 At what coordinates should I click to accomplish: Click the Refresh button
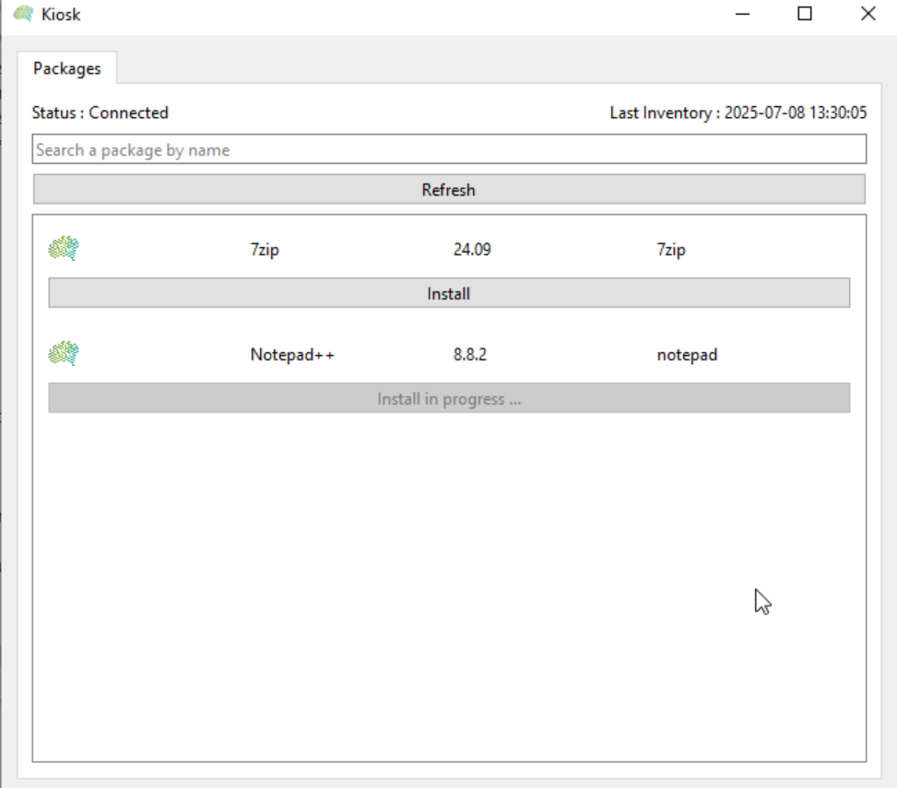[449, 189]
